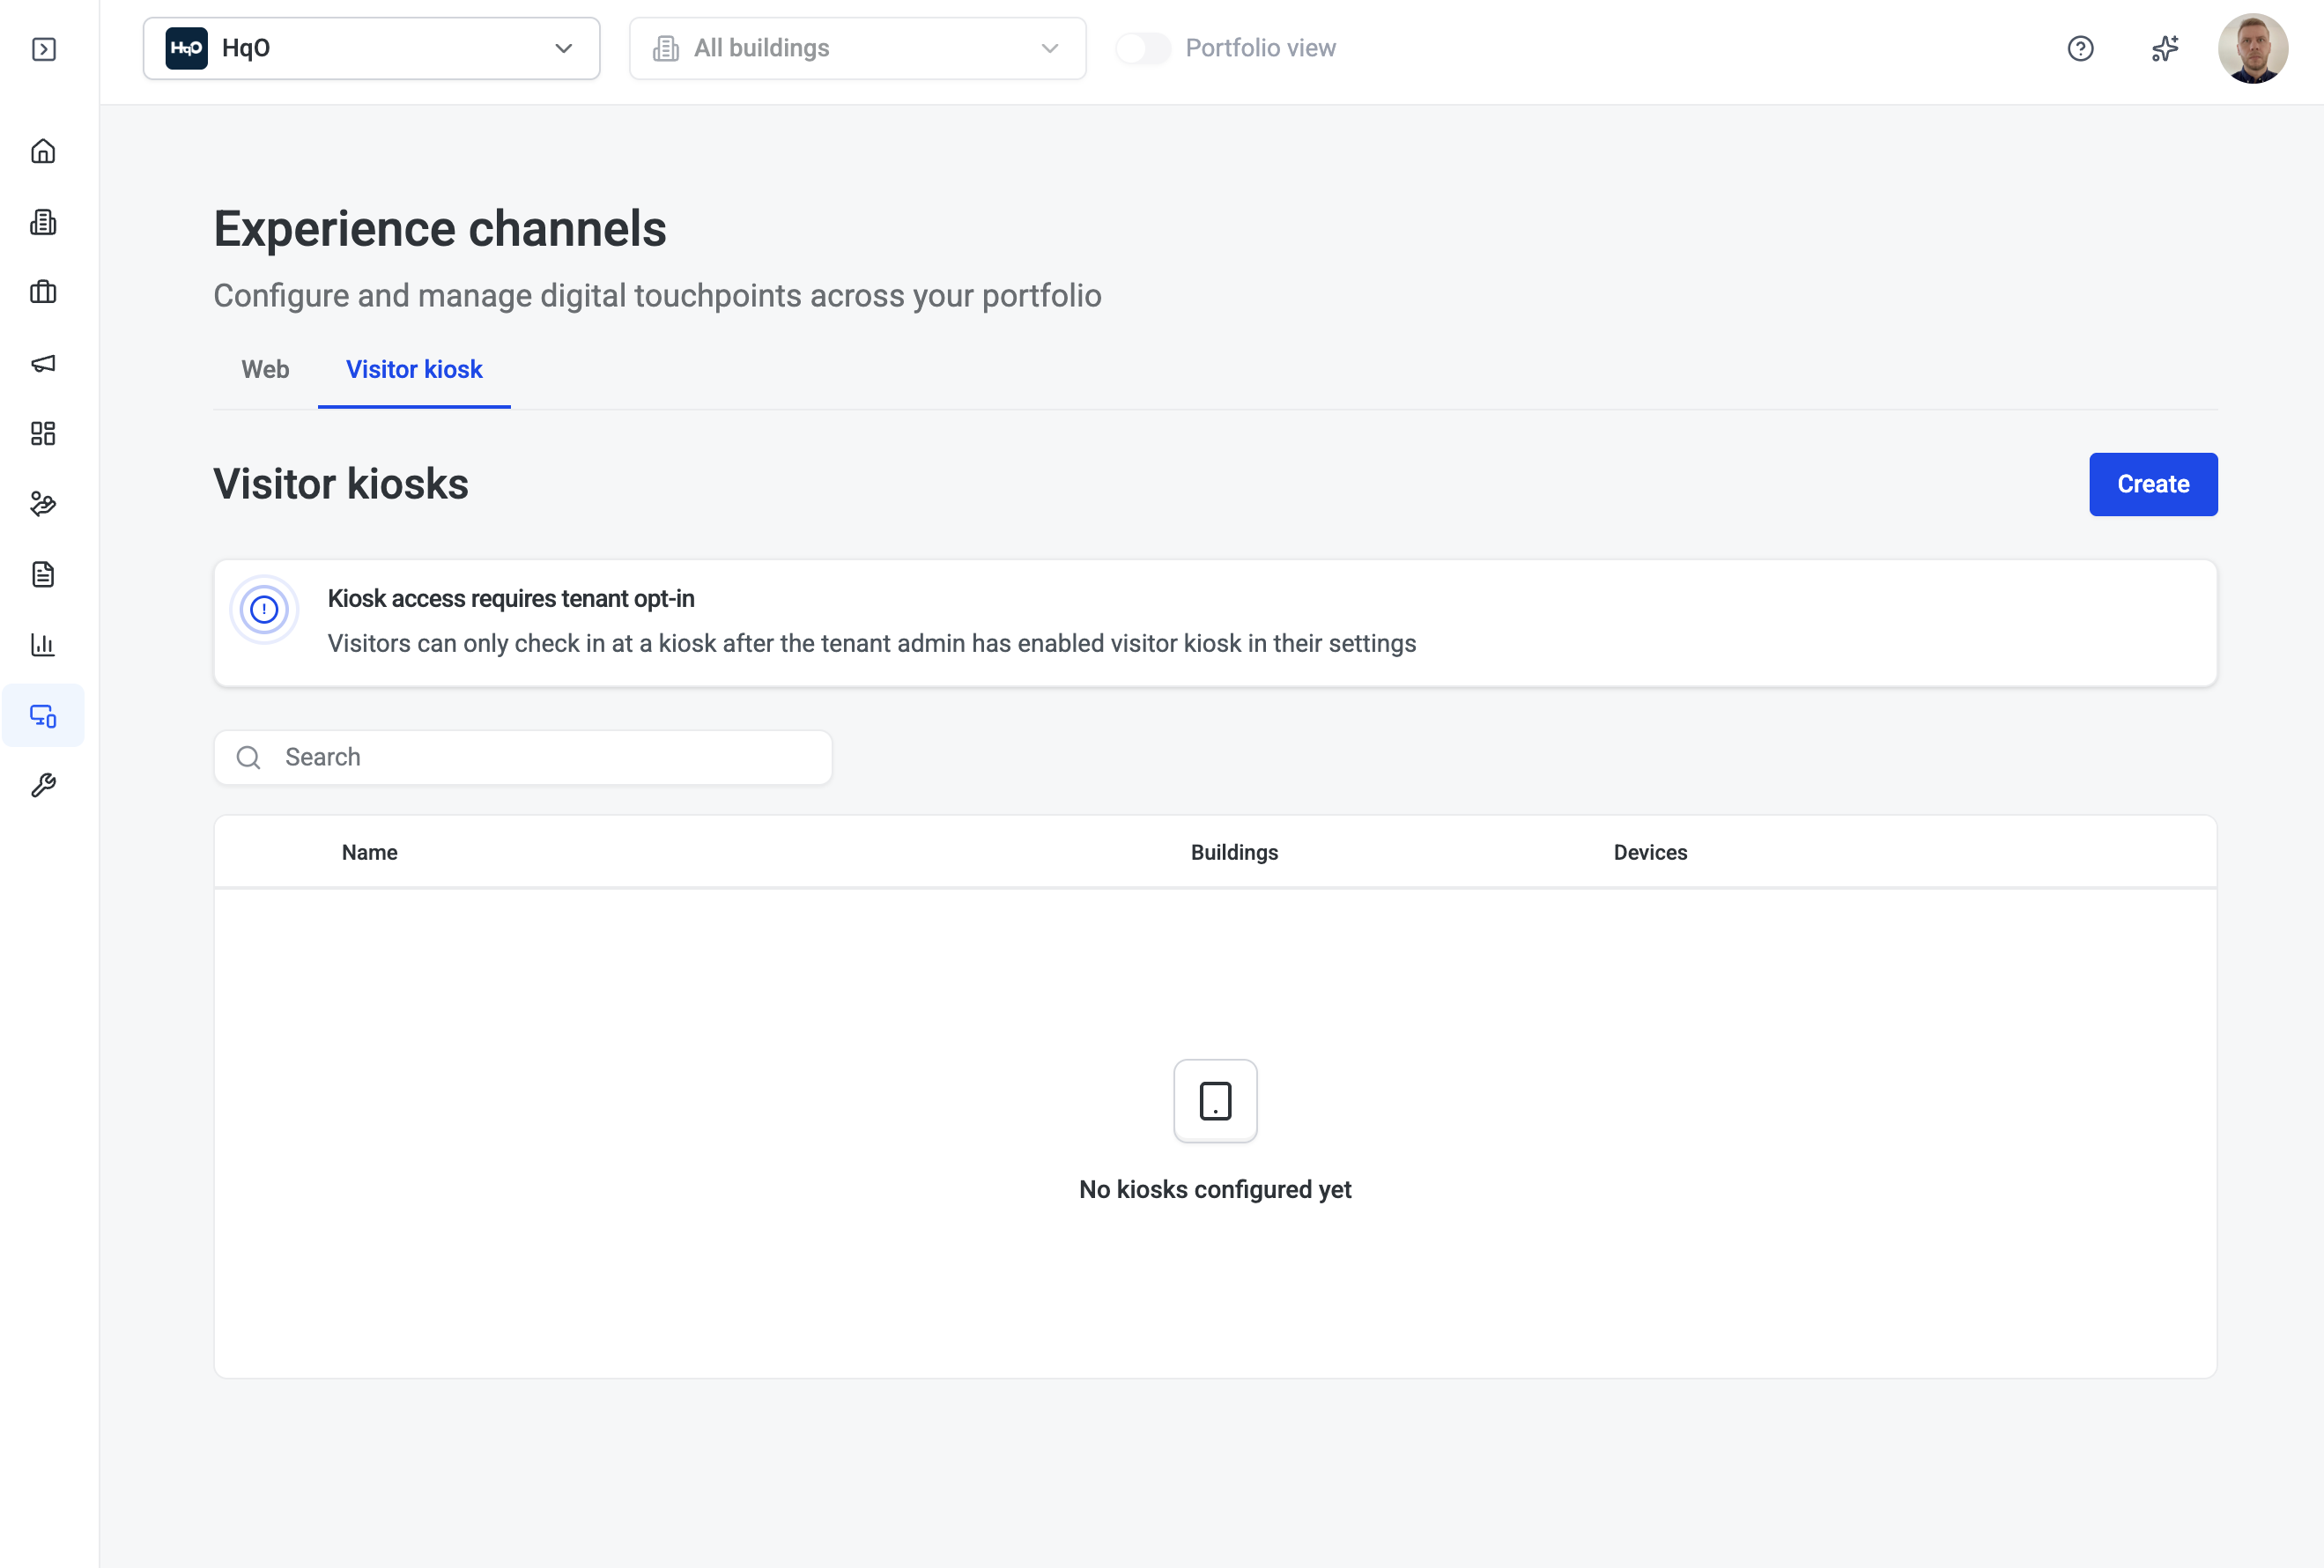Click 'No kiosks configured yet' text

click(x=1215, y=1189)
